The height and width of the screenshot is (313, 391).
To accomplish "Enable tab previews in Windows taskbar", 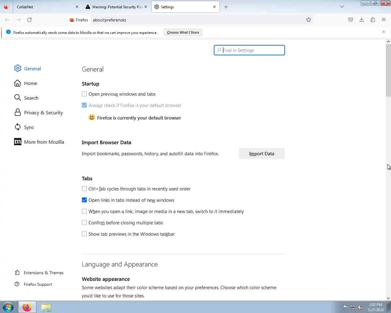I will [84, 234].
